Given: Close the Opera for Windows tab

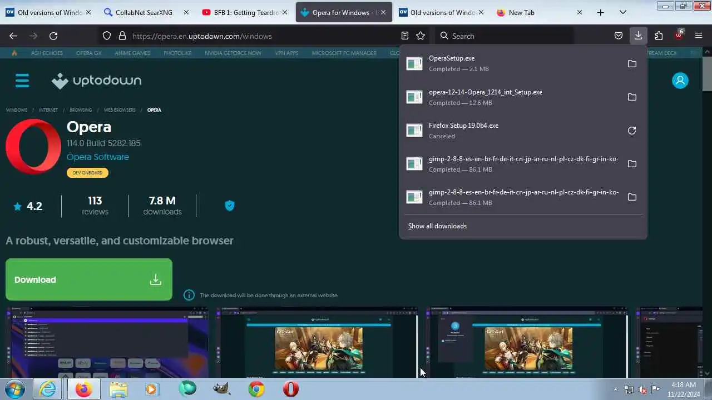Looking at the screenshot, I should pyautogui.click(x=383, y=12).
